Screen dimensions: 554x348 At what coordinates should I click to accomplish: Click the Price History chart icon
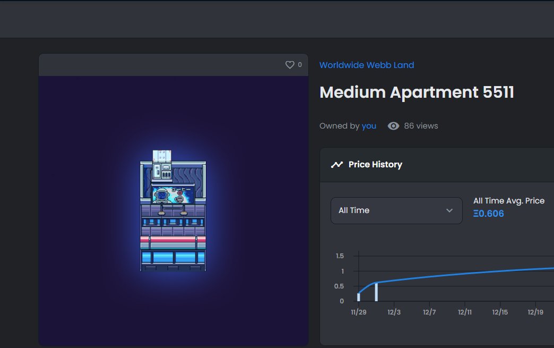point(337,165)
